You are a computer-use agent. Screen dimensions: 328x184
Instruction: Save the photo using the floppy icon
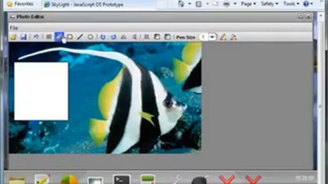coord(24,37)
